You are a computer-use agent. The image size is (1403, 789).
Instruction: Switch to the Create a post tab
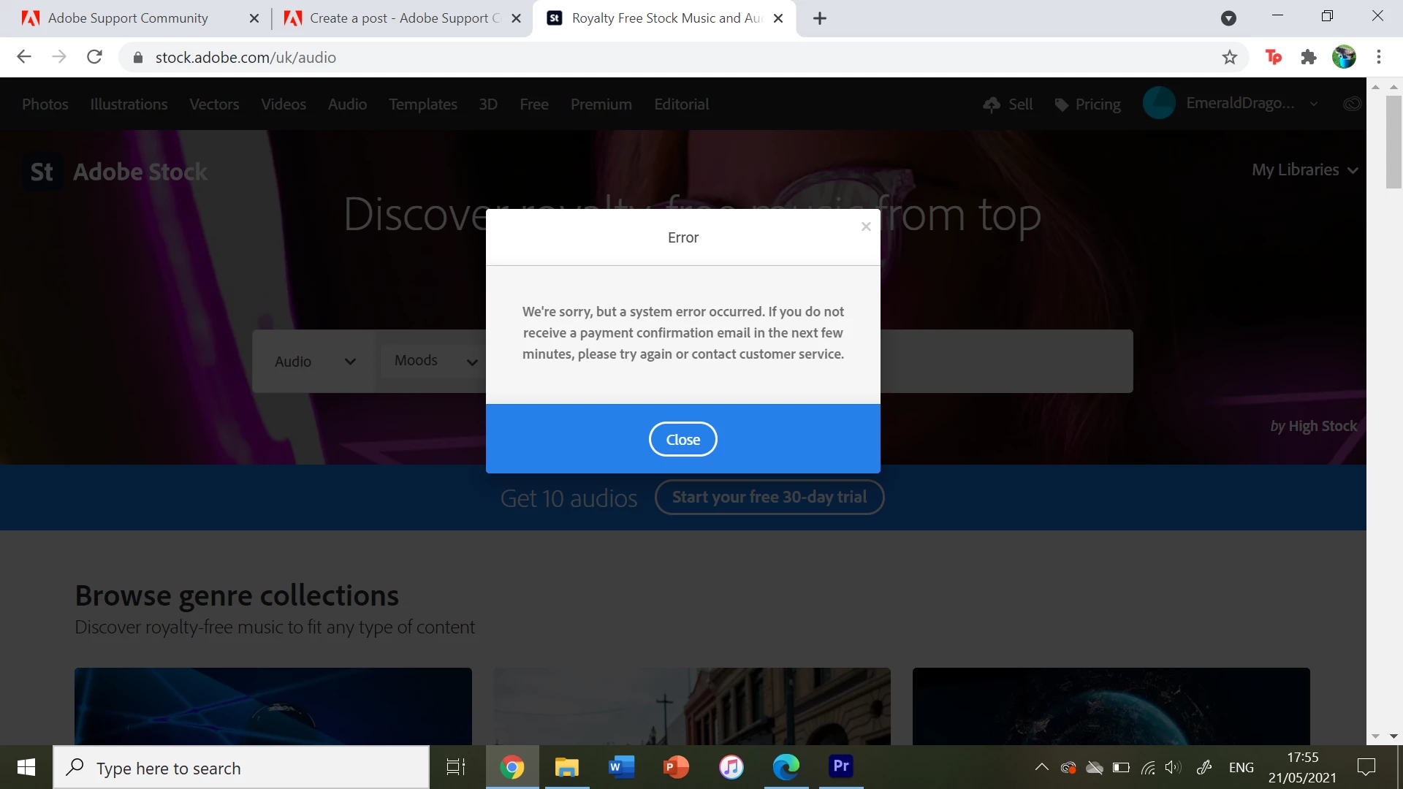402,18
